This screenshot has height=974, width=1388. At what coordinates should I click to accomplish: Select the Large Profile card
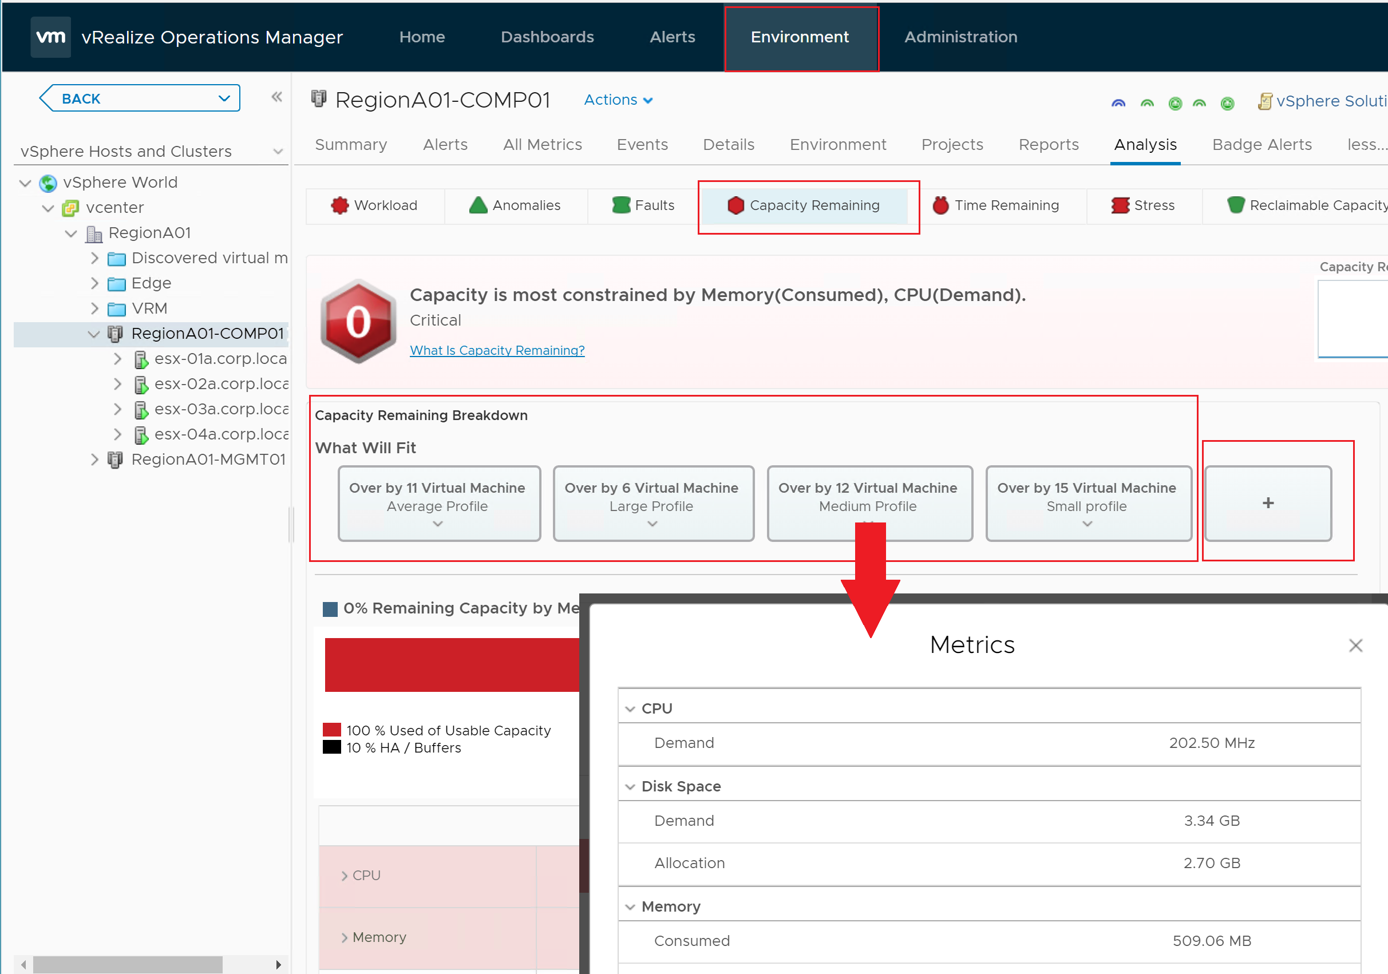coord(653,503)
